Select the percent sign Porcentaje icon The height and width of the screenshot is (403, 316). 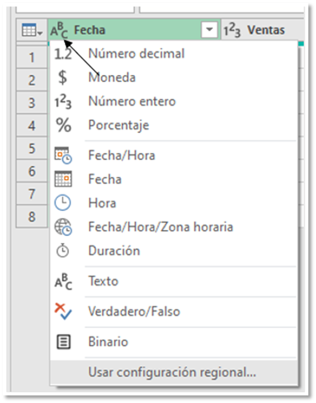point(64,125)
